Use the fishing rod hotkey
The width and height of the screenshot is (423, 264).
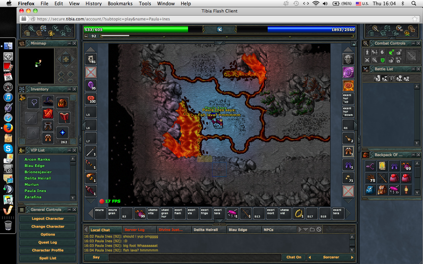pyautogui.click(x=246, y=213)
